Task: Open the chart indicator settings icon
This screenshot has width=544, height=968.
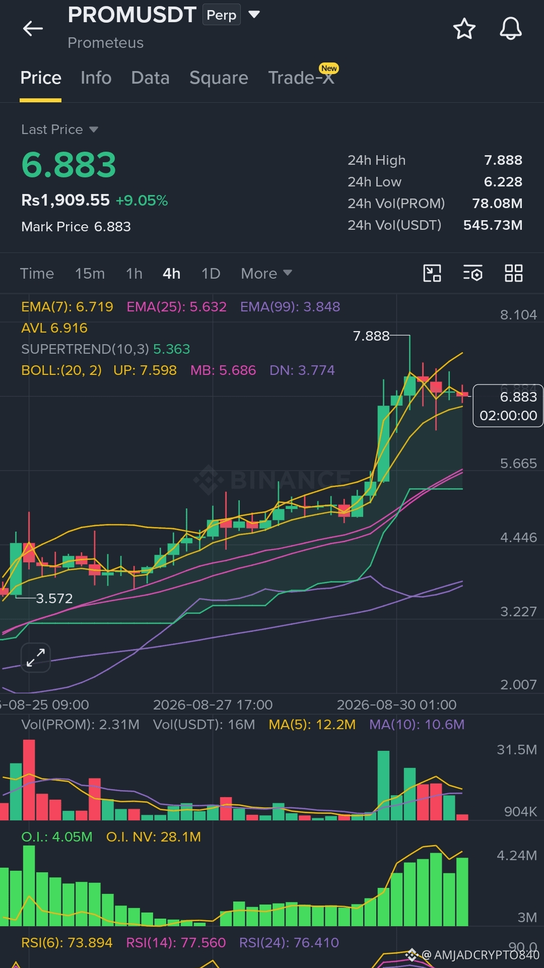Action: (x=472, y=273)
